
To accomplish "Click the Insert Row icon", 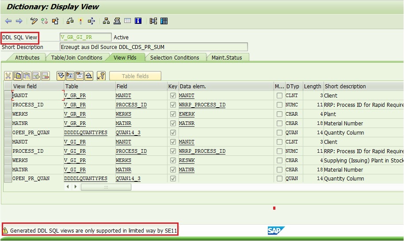I will [x=36, y=76].
